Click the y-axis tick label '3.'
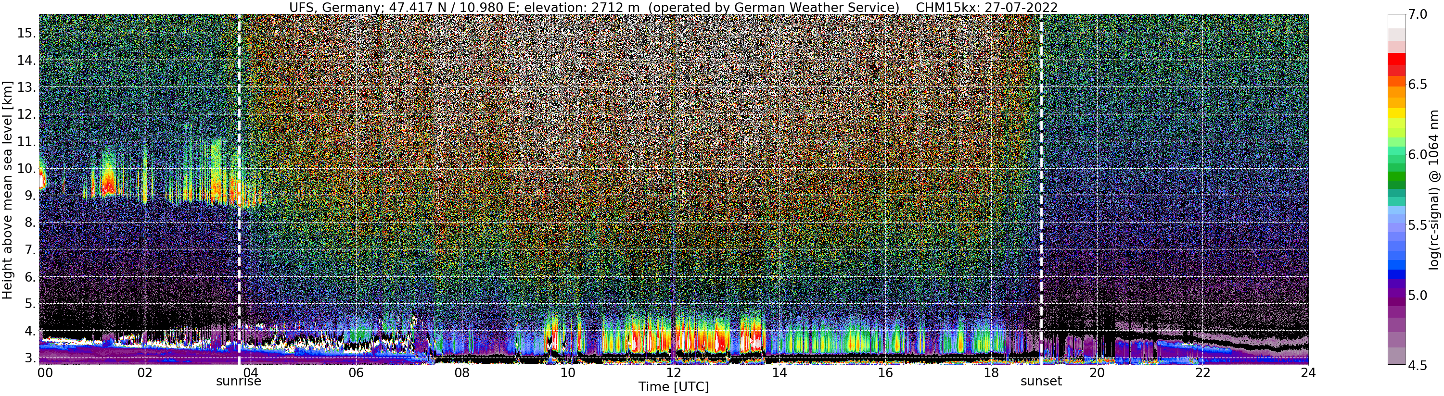Image resolution: width=1444 pixels, height=396 pixels. click(30, 358)
